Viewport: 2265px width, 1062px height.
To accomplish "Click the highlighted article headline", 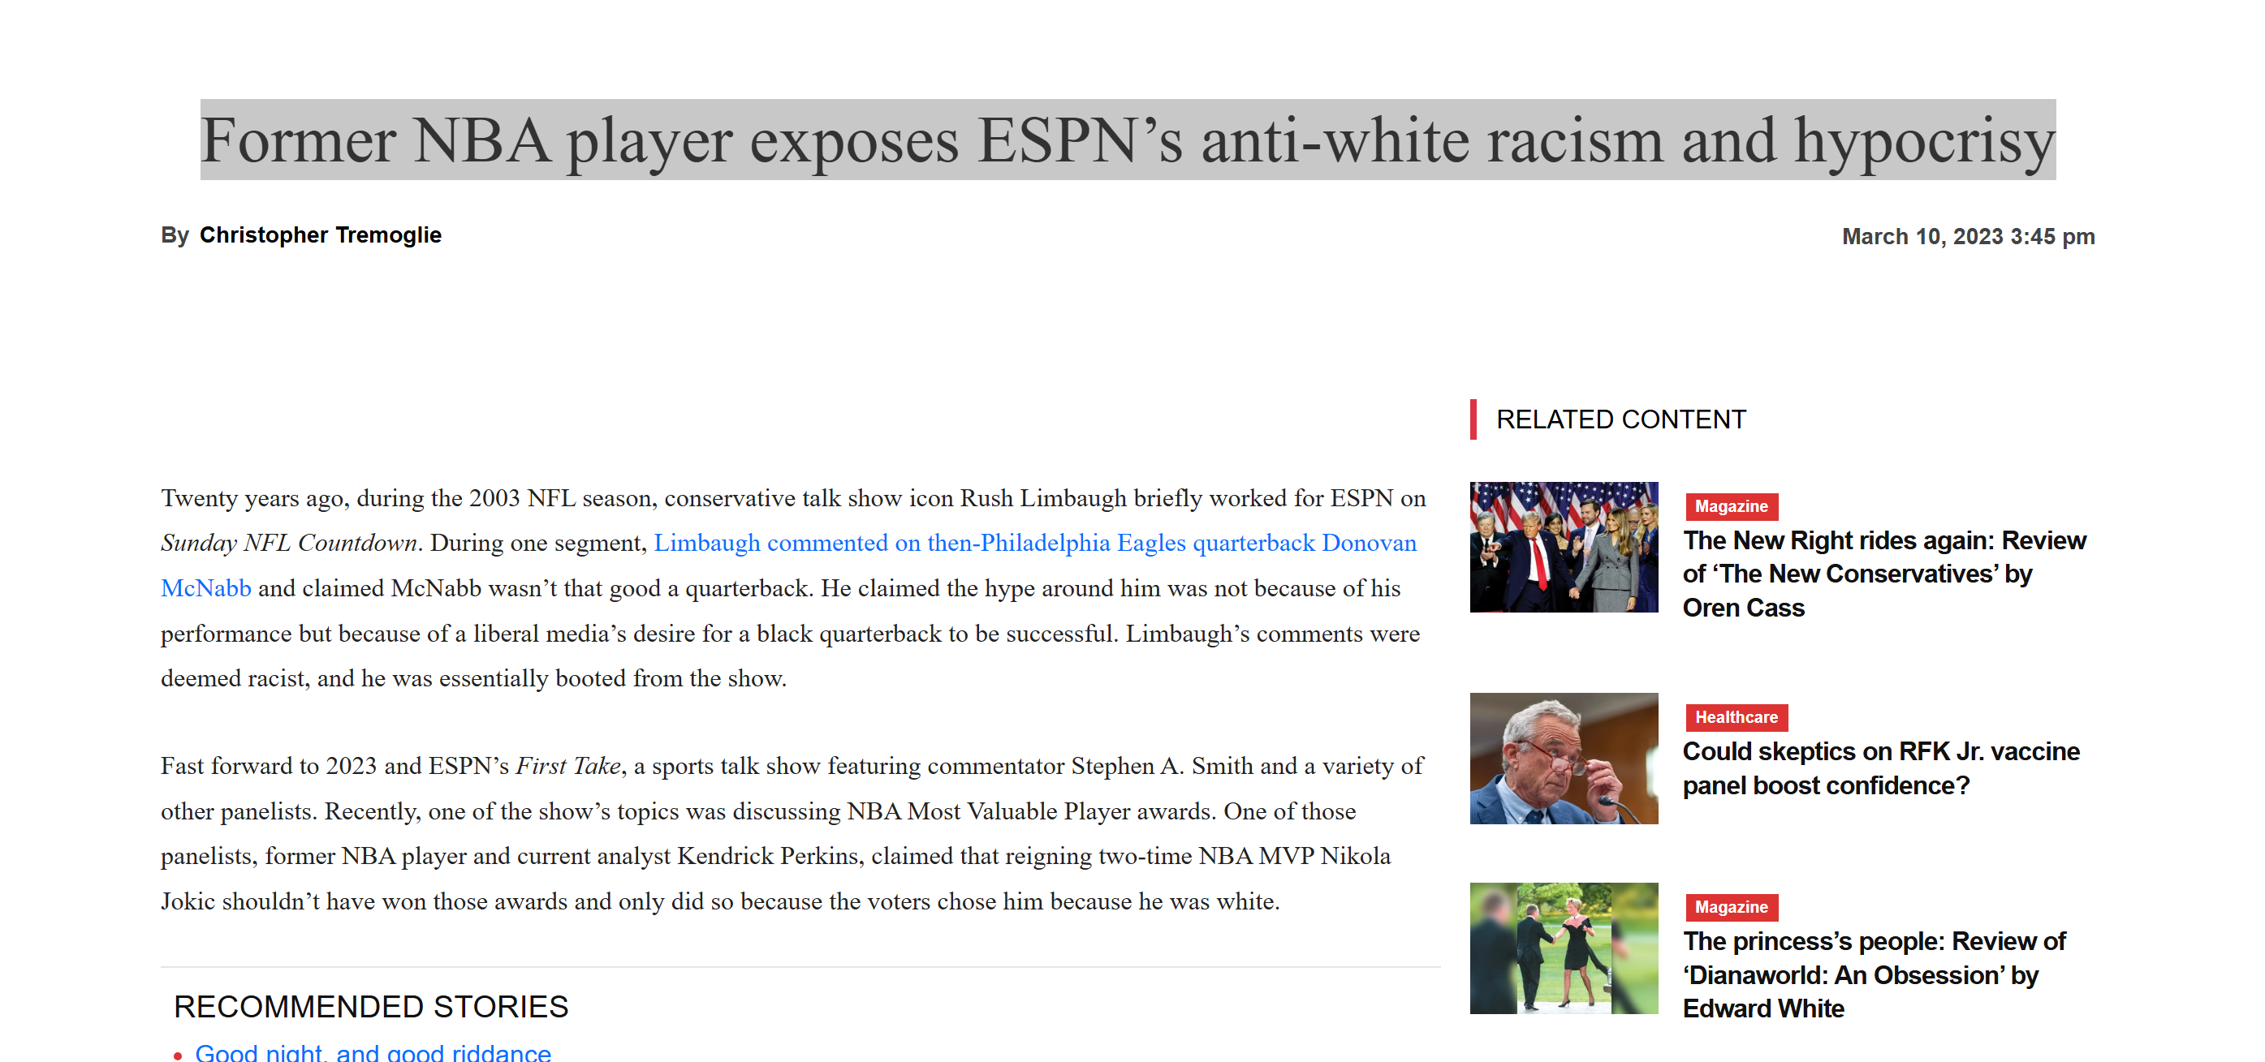I will click(1128, 140).
